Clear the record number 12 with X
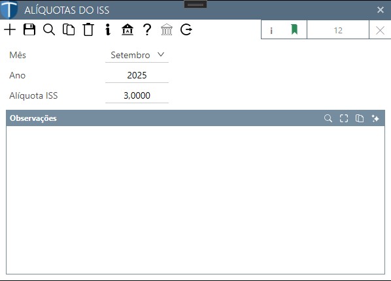Image resolution: width=391 pixels, height=281 pixels. point(380,31)
